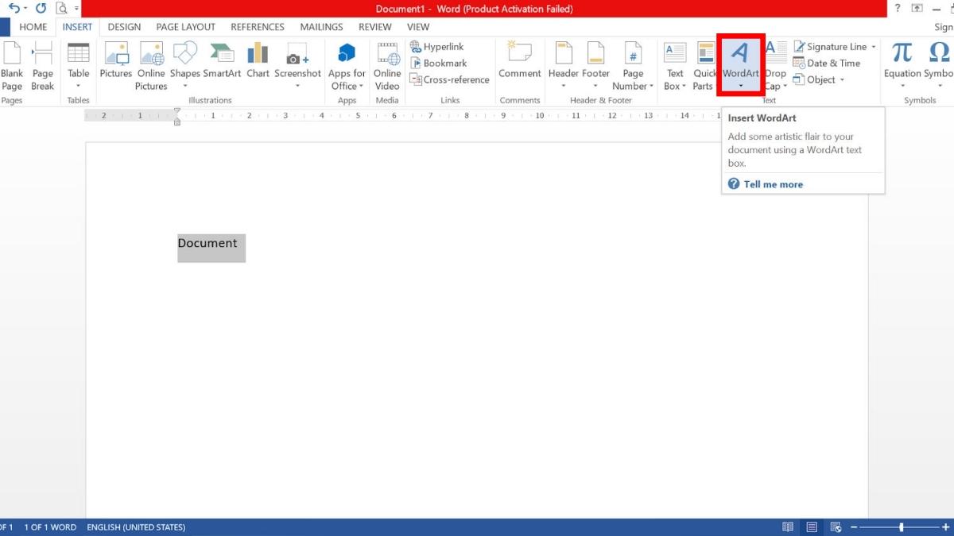
Task: Follow the Tell me more link
Action: point(773,184)
